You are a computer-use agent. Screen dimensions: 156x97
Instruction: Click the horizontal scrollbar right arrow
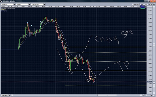point(141,95)
